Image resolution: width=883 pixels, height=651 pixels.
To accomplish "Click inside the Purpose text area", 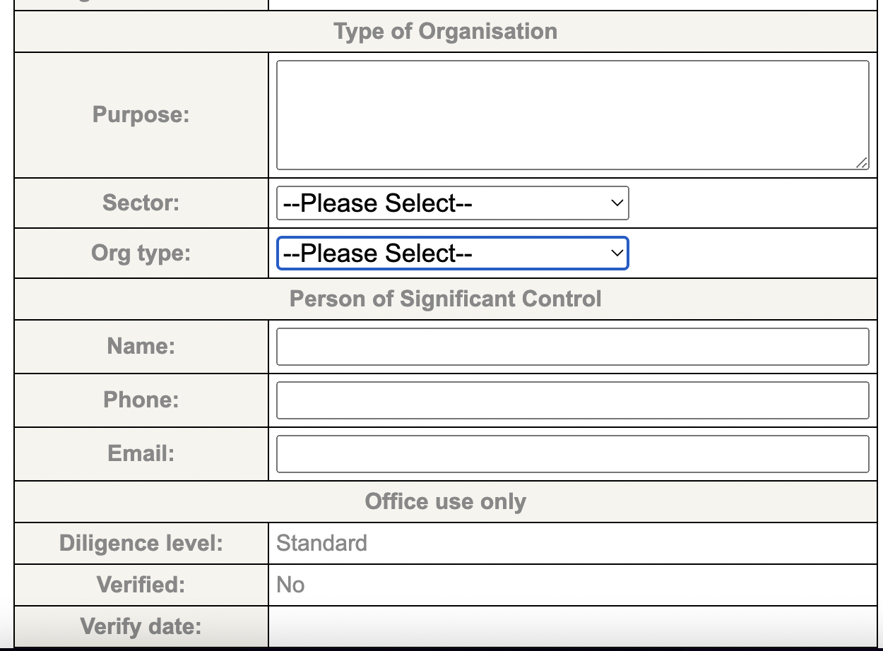I will coord(572,115).
